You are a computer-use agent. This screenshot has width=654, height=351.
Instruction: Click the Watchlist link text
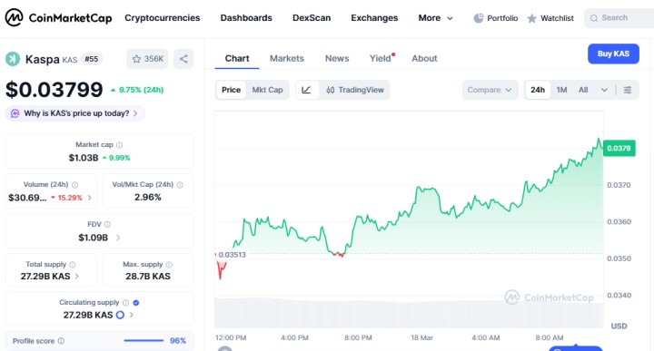557,18
